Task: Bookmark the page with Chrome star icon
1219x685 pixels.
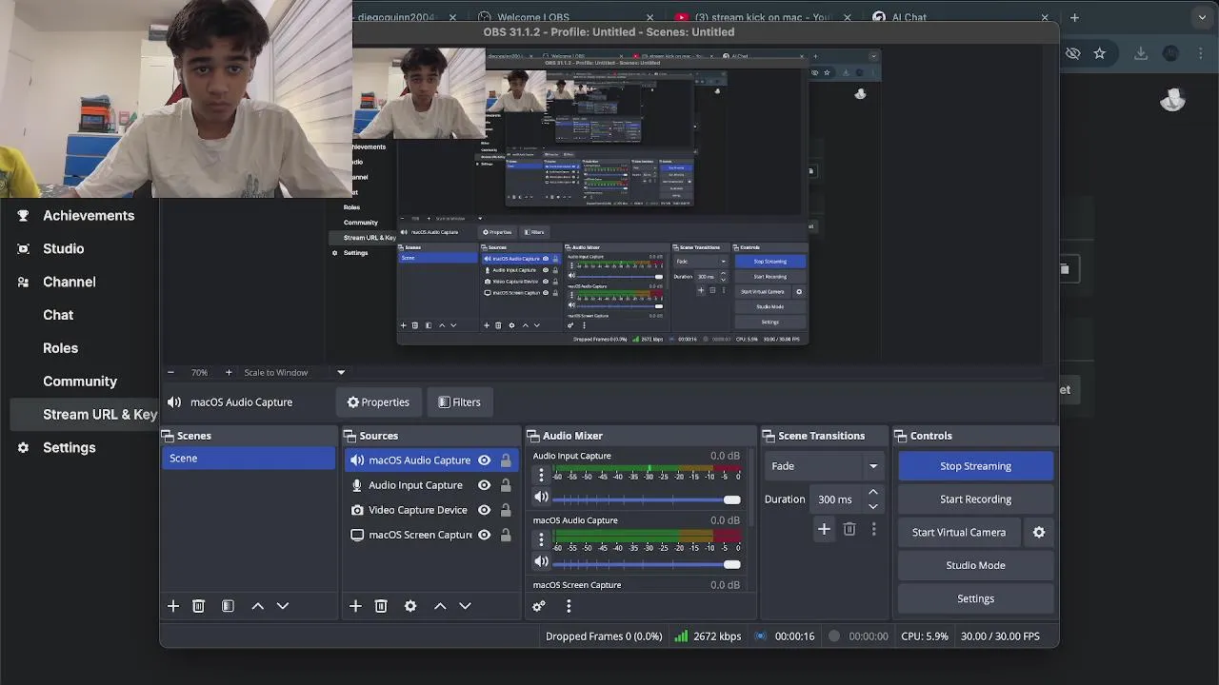Action: coord(1100,53)
